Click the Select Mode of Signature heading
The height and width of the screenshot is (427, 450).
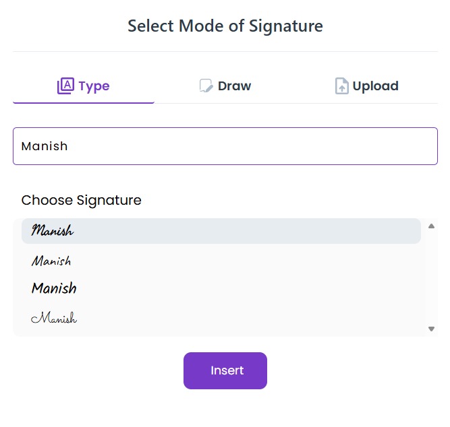(x=225, y=26)
